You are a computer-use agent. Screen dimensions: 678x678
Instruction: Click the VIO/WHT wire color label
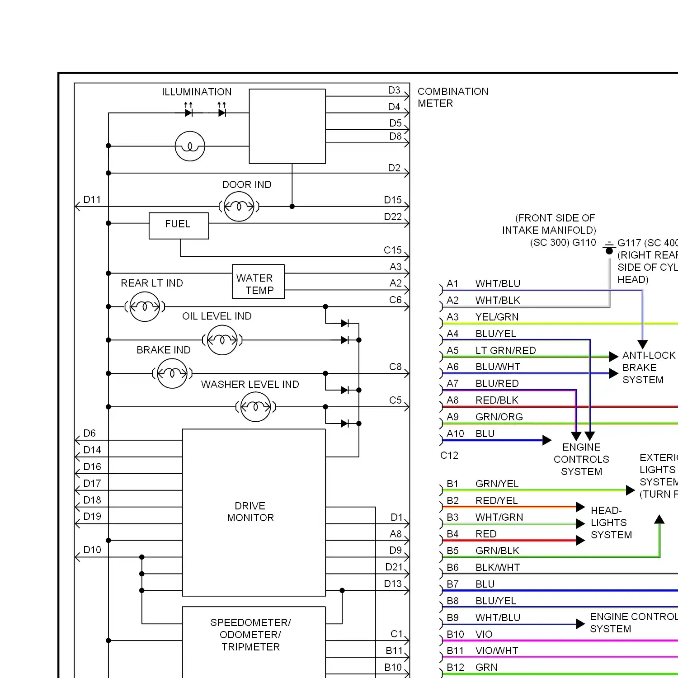point(497,651)
